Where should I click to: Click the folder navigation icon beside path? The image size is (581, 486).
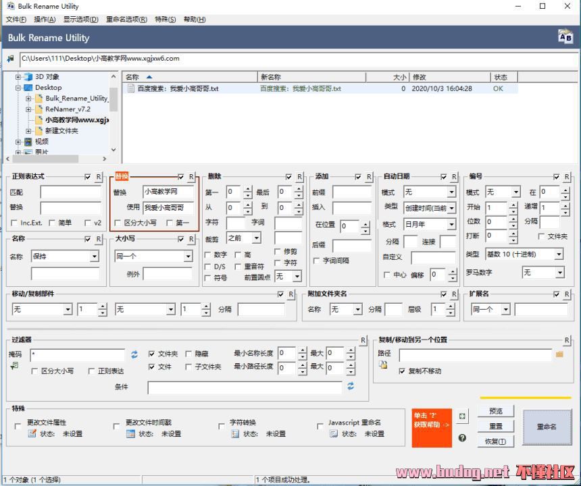click(11, 59)
